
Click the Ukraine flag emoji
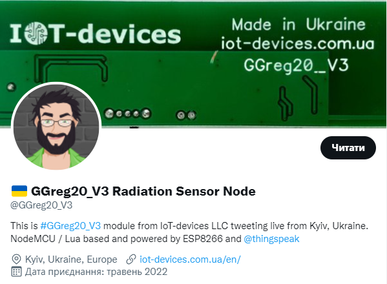[19, 191]
